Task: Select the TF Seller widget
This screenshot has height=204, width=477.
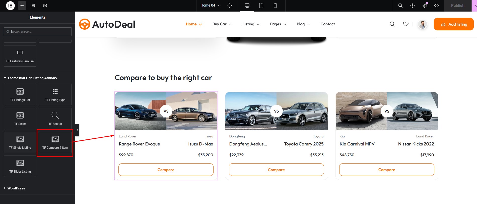Action: (20, 118)
